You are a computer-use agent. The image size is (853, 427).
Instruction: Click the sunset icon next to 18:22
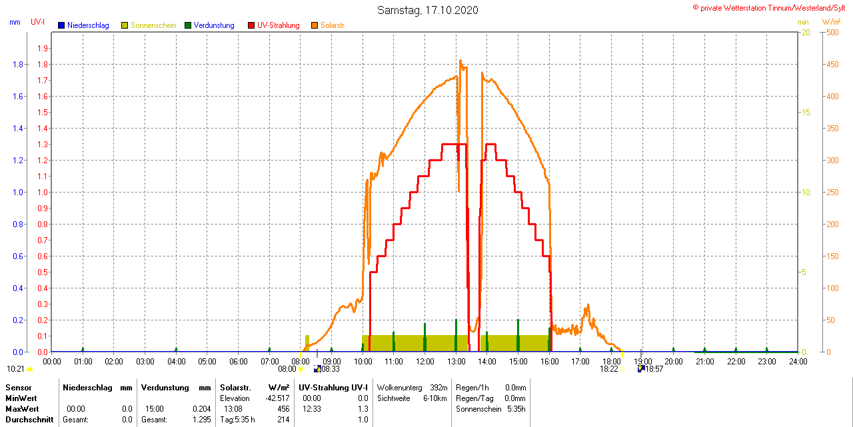(x=622, y=369)
